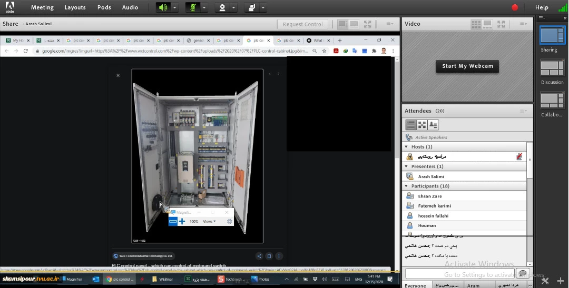This screenshot has height=288, width=569.
Task: Send the chat message with the bubble icon
Action: (523, 273)
